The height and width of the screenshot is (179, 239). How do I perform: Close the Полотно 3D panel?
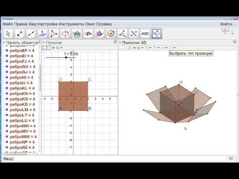click(235, 42)
